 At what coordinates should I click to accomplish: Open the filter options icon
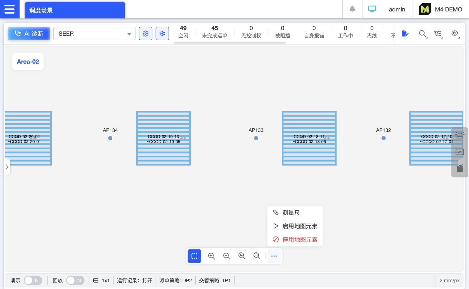click(x=438, y=33)
